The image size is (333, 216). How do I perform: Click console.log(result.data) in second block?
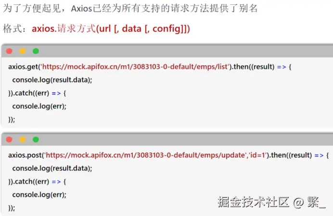point(52,168)
